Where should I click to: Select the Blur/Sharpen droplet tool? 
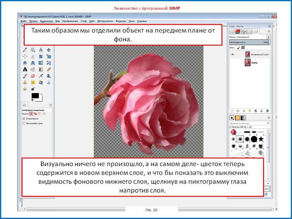pos(49,82)
